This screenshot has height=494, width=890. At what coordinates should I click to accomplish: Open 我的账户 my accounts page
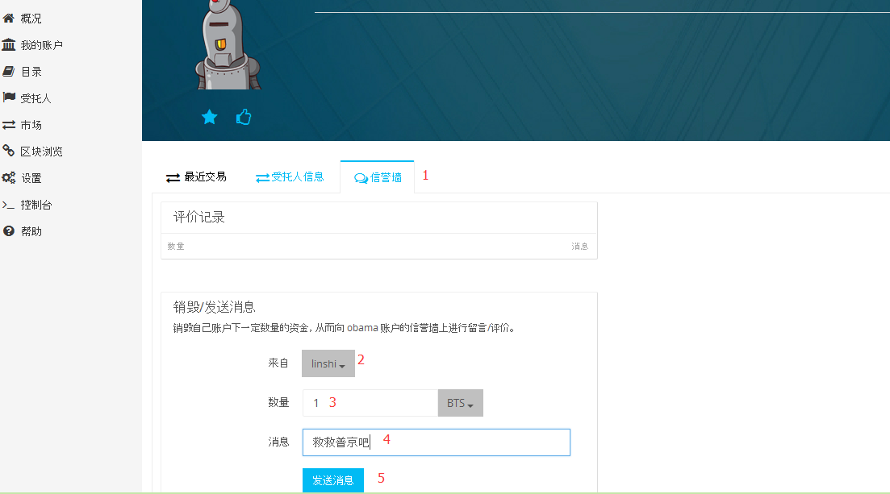(x=41, y=45)
